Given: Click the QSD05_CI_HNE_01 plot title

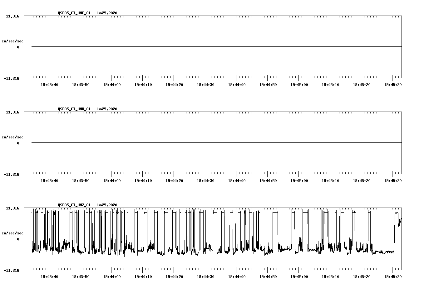Looking at the screenshot, I should (x=74, y=13).
